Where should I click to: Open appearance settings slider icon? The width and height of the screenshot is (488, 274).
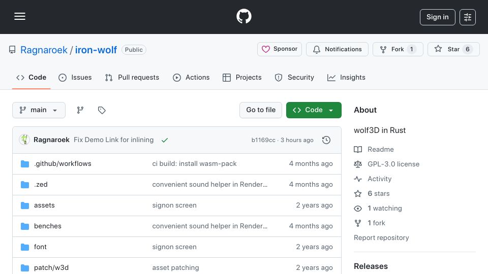[x=468, y=17]
